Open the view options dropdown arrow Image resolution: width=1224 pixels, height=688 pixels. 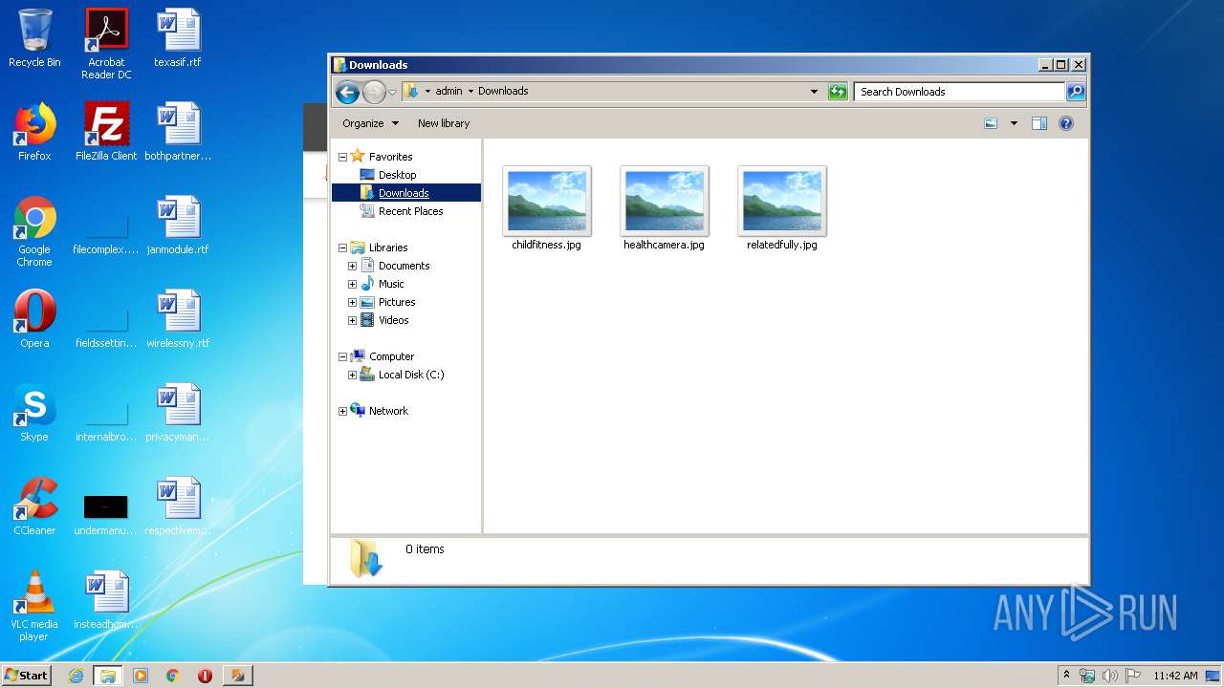[x=1014, y=123]
